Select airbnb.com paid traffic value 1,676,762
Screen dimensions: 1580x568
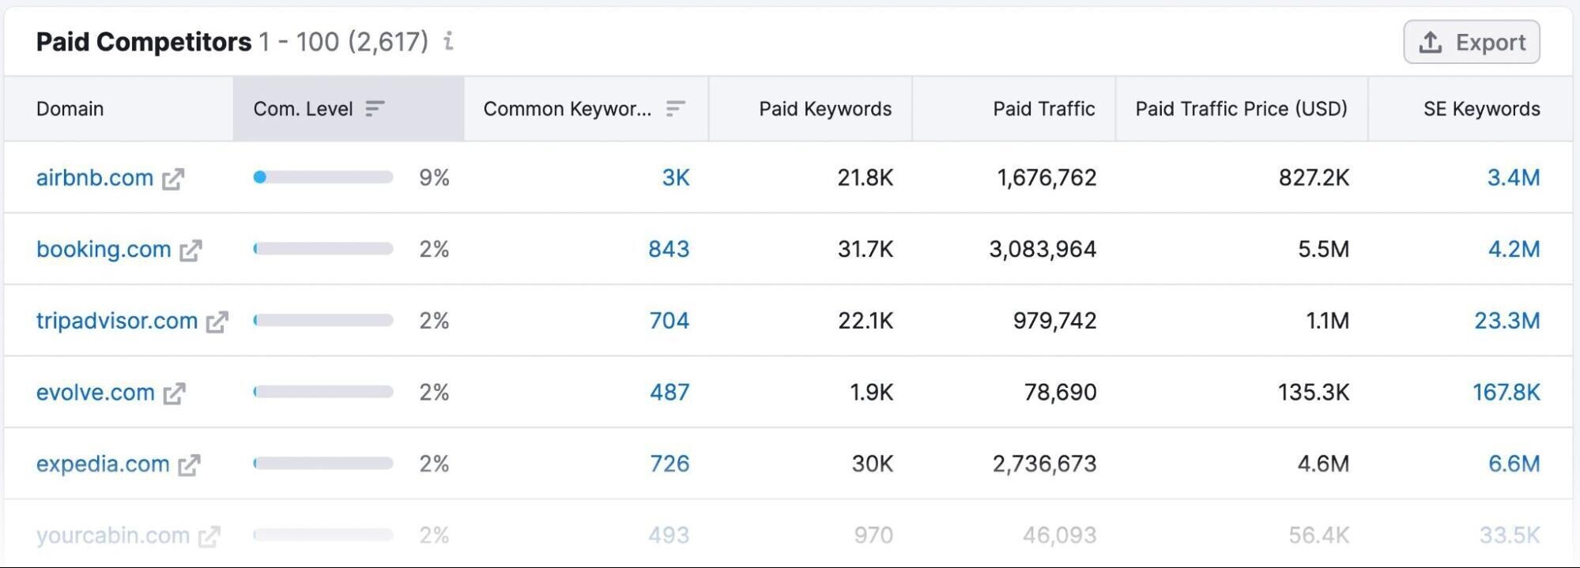point(1046,178)
